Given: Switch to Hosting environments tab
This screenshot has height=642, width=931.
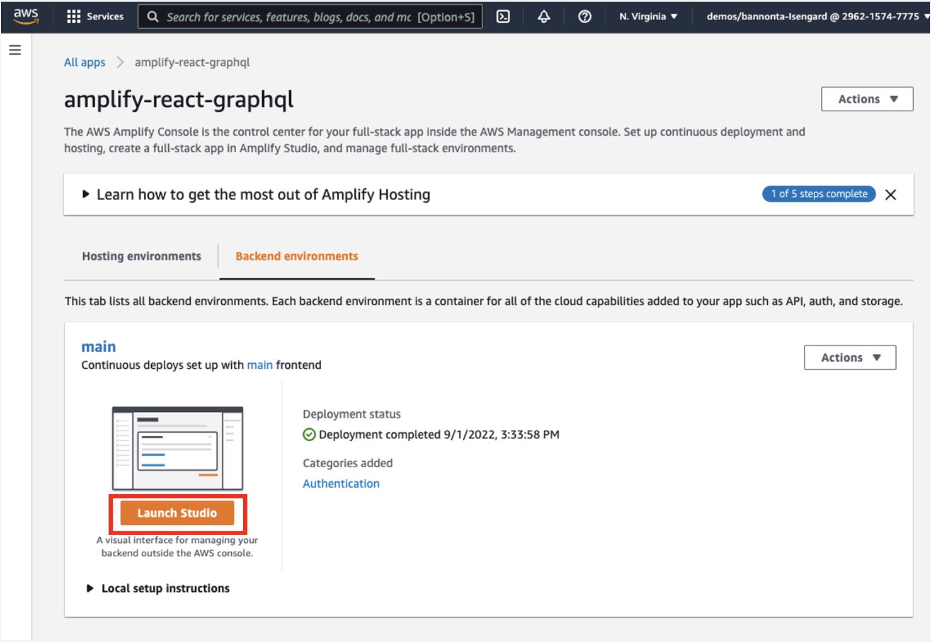Looking at the screenshot, I should (x=141, y=256).
